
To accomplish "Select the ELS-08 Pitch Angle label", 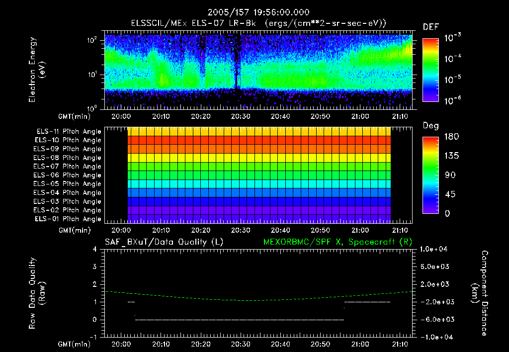I will pos(68,158).
